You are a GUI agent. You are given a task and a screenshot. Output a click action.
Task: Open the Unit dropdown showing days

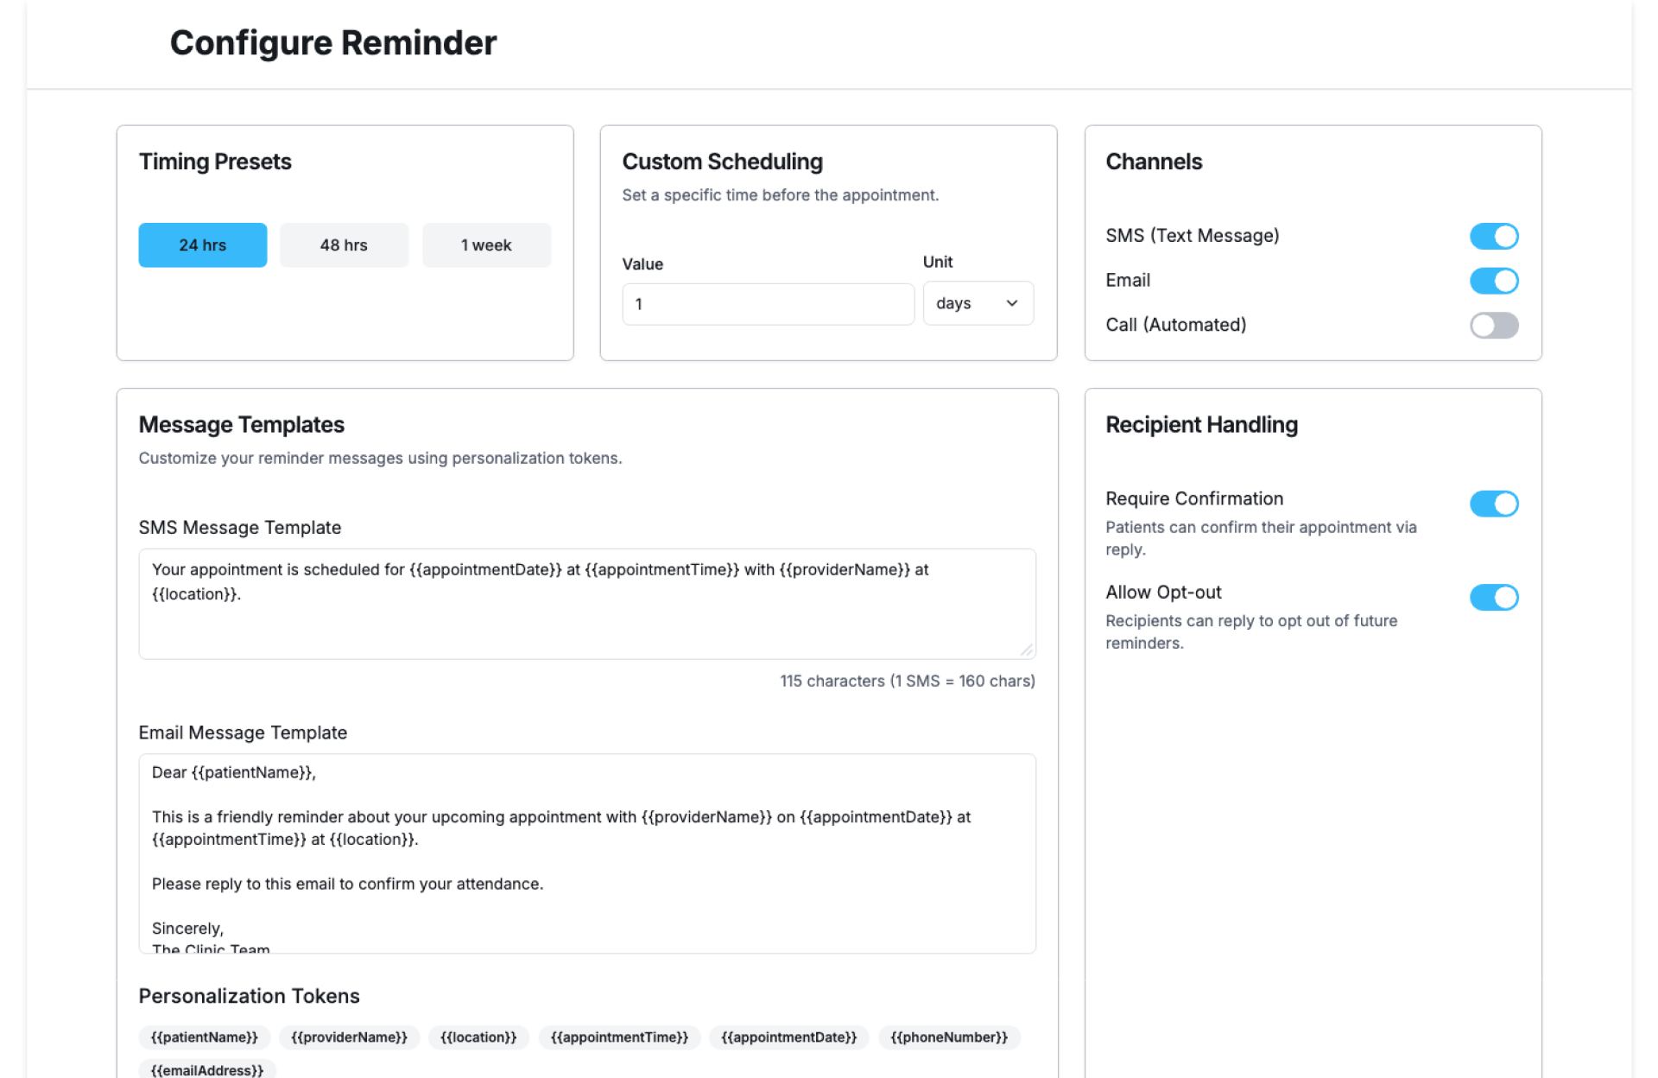pos(978,303)
